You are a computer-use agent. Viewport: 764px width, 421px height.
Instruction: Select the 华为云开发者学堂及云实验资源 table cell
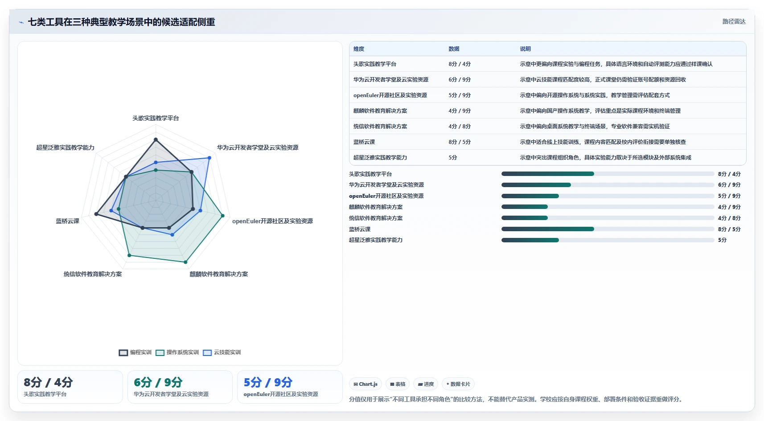(x=391, y=80)
